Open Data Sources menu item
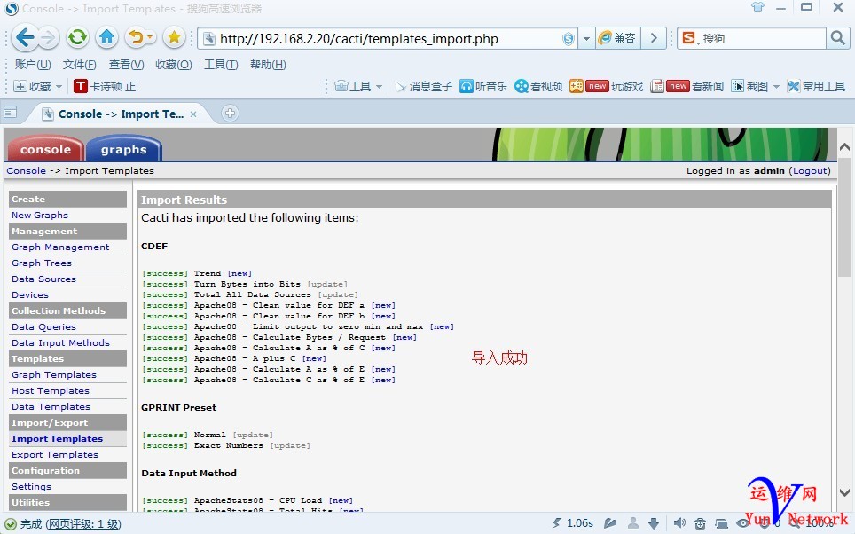This screenshot has width=855, height=534. pyautogui.click(x=43, y=279)
